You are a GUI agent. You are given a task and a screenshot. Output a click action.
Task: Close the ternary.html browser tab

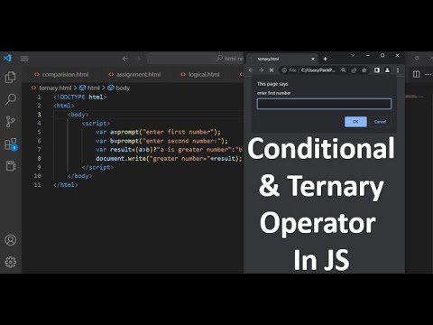pos(313,59)
